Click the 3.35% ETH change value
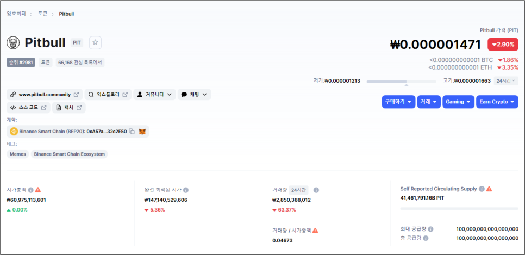The width and height of the screenshot is (525, 255). point(508,67)
